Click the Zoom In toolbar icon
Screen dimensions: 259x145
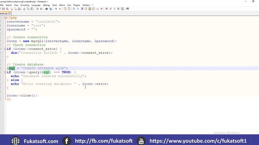(x=55, y=9)
